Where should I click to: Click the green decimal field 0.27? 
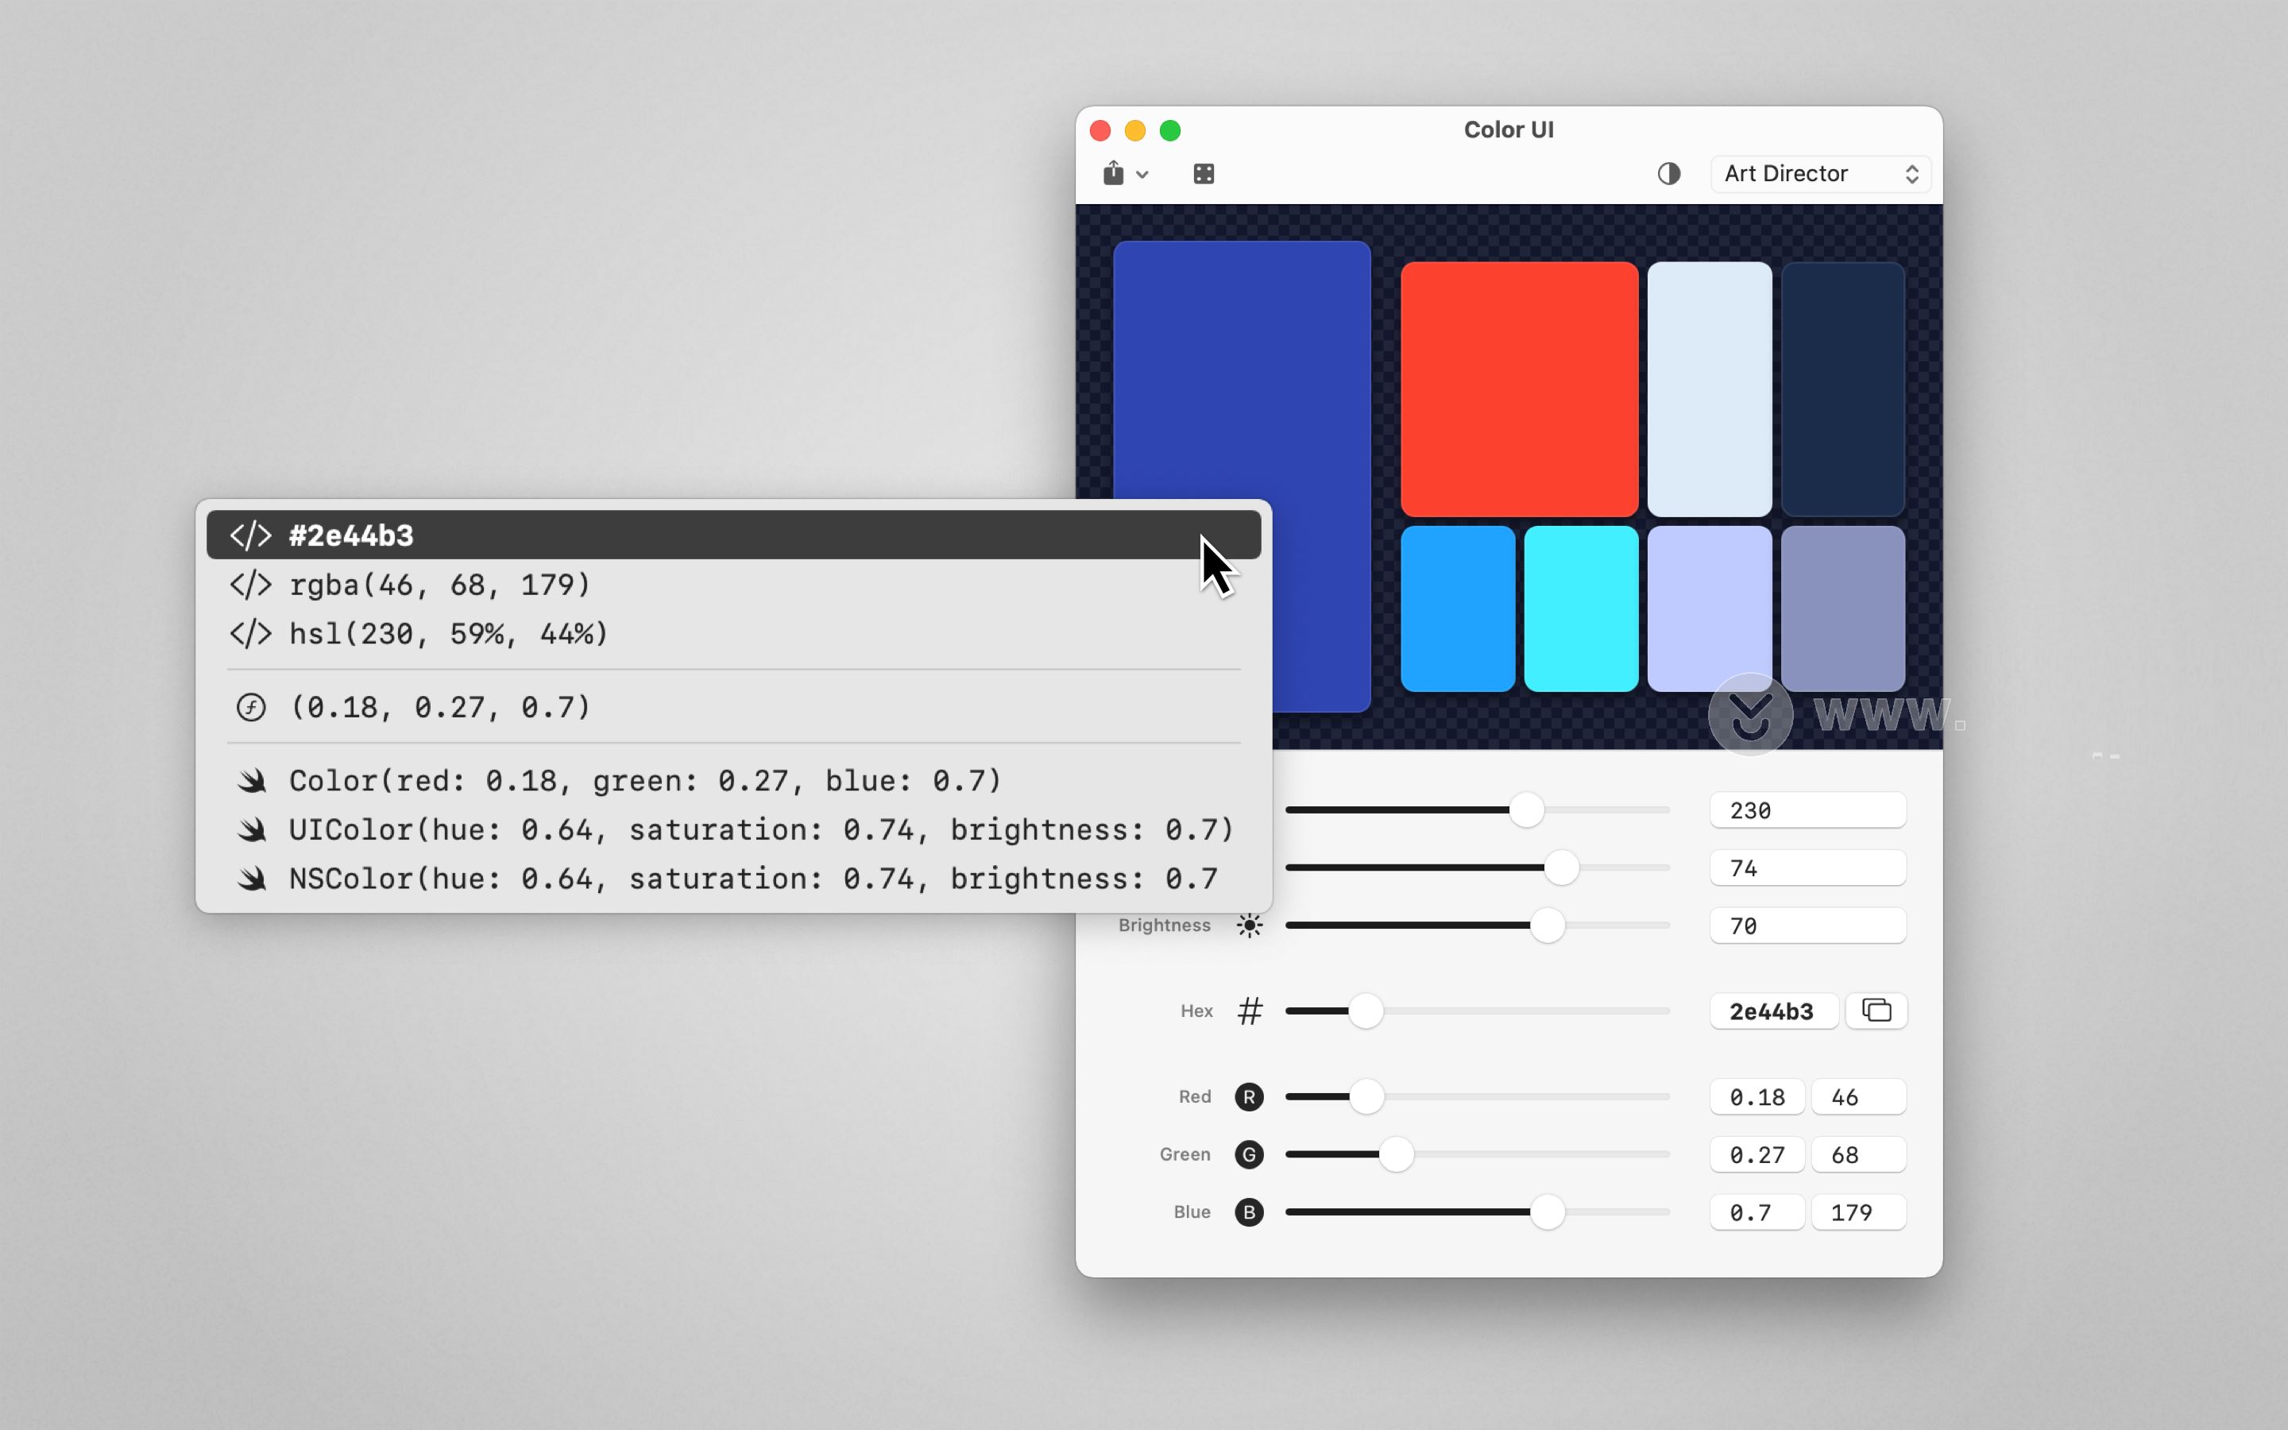(1757, 1155)
